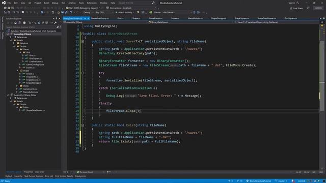This screenshot has height=183, width=326.
Task: Open the Output panel tab
Action: pos(9,176)
